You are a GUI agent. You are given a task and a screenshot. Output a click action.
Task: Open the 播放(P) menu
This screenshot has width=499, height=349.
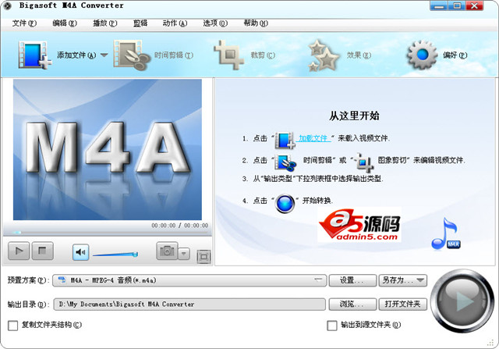pos(105,23)
